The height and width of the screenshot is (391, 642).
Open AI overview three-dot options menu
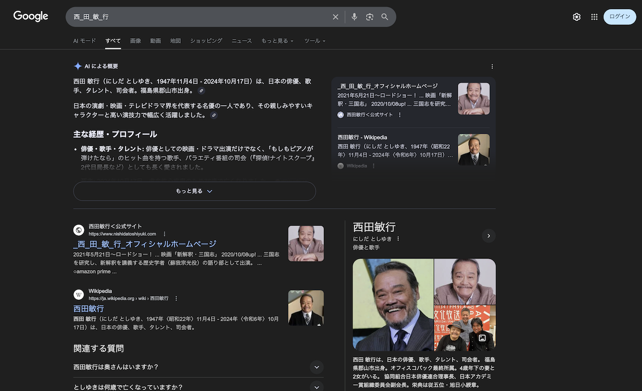click(x=492, y=67)
